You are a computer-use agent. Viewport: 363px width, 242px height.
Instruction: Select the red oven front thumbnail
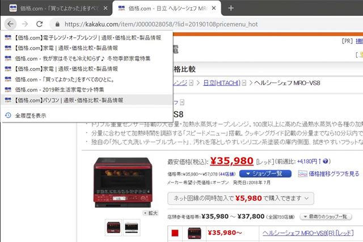click(113, 227)
